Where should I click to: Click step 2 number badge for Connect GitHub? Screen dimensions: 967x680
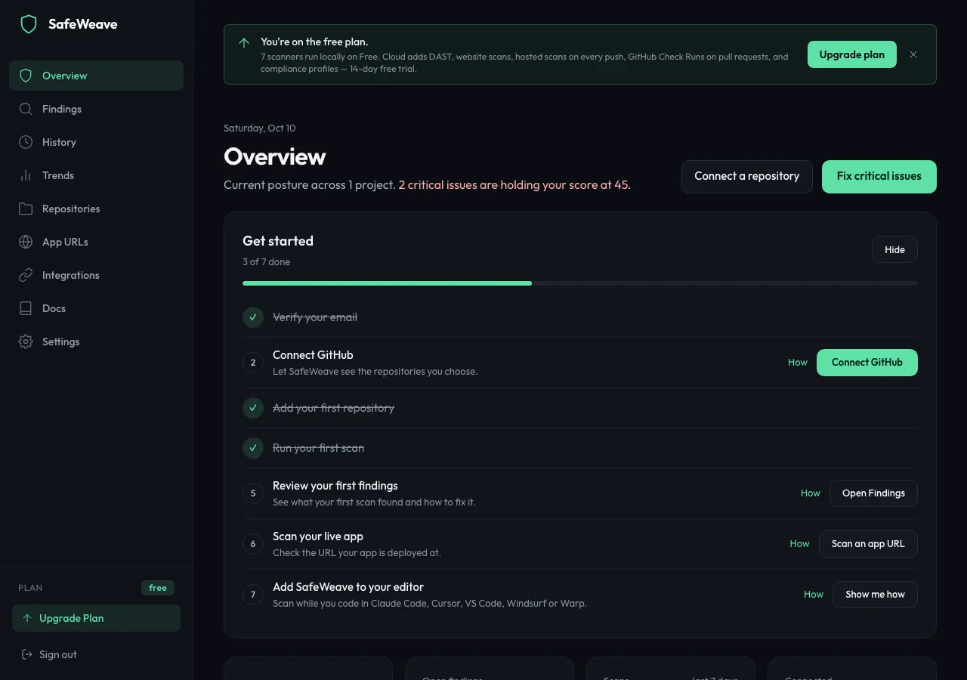pyautogui.click(x=253, y=363)
